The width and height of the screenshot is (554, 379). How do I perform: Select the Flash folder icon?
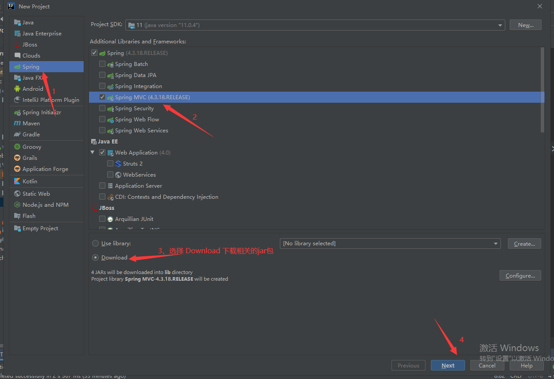[17, 216]
